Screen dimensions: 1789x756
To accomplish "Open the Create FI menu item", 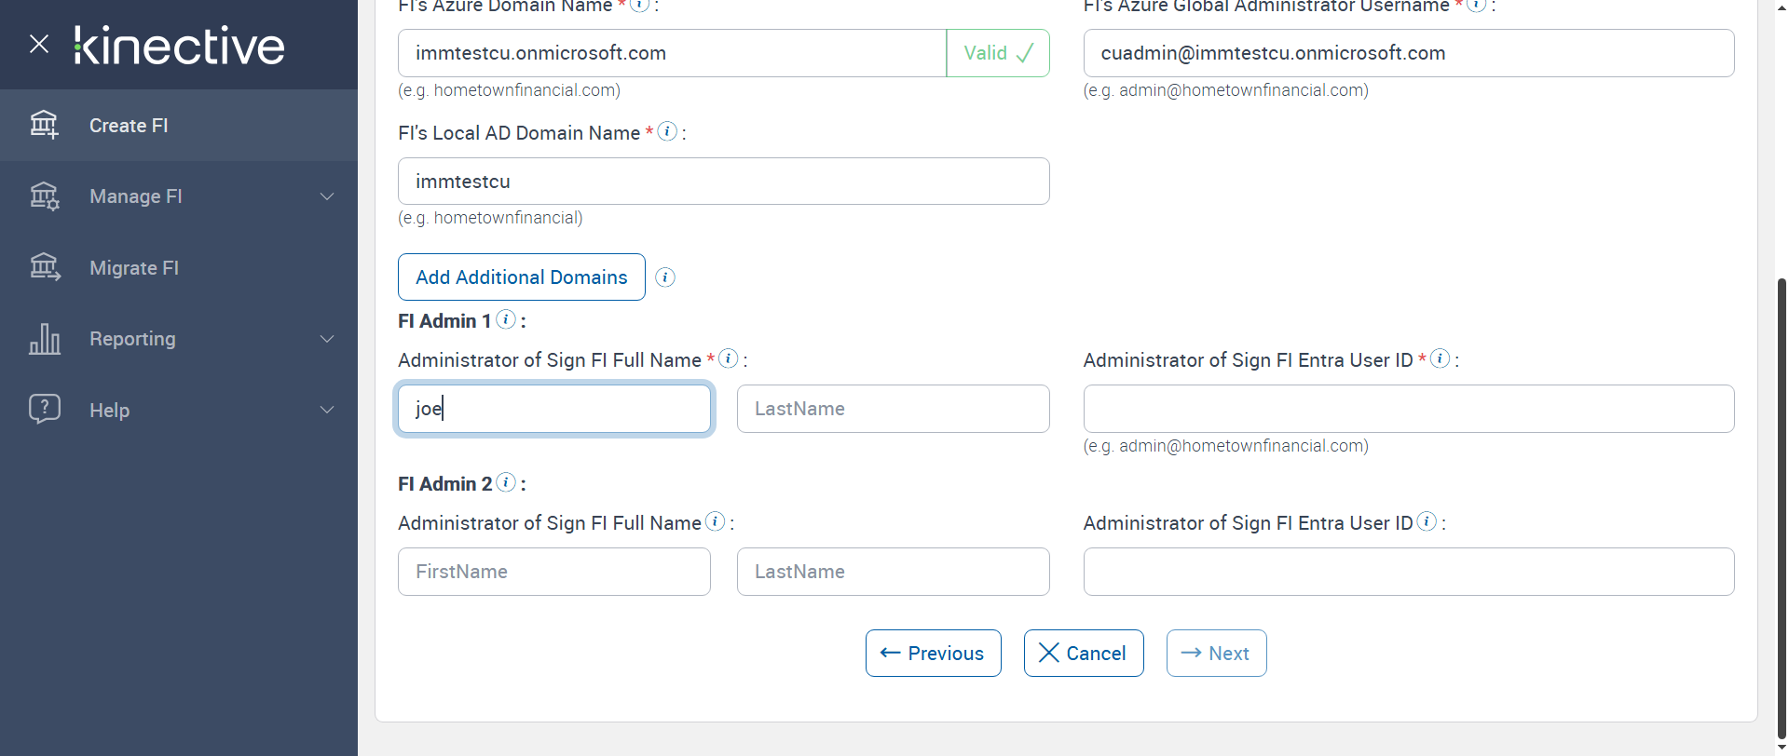I will [129, 126].
